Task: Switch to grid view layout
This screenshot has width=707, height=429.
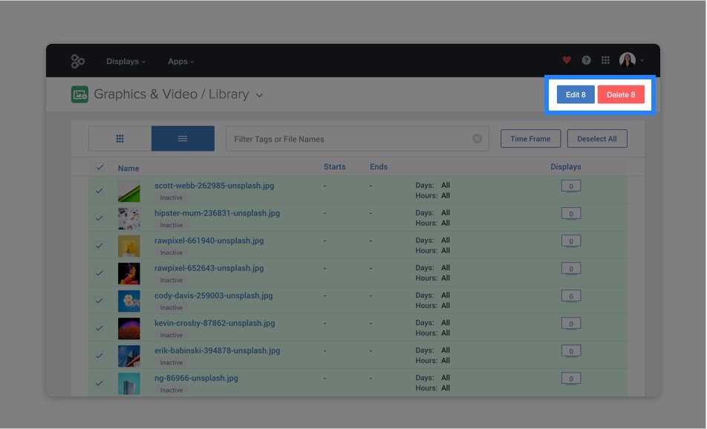Action: click(120, 138)
